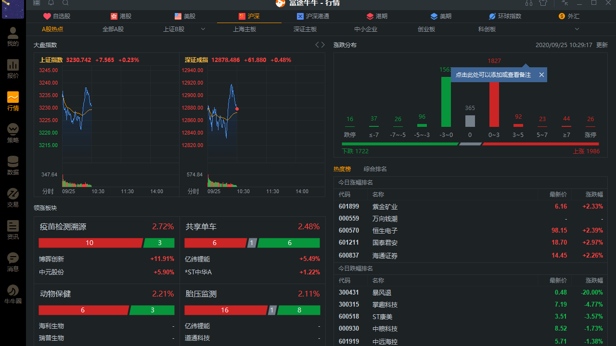Screen dimensions: 616x346
Task: Click the 下跌/上涨 distribution bar
Action: [x=471, y=143]
